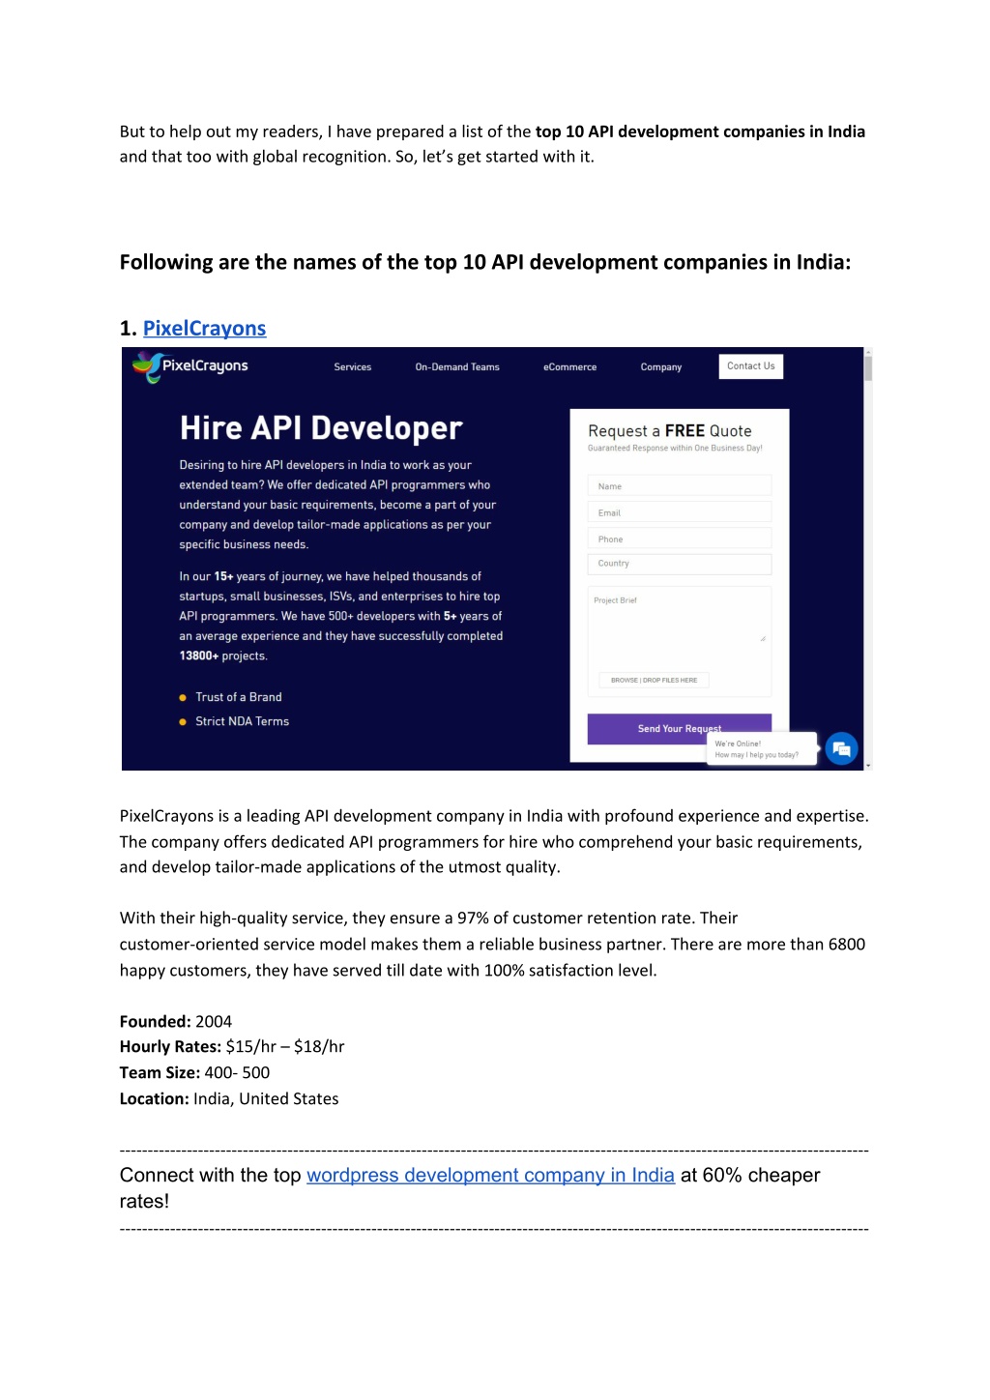Click the Hourly Rates $15/hr – $18/hr line
The width and height of the screenshot is (990, 1400).
click(x=232, y=1047)
